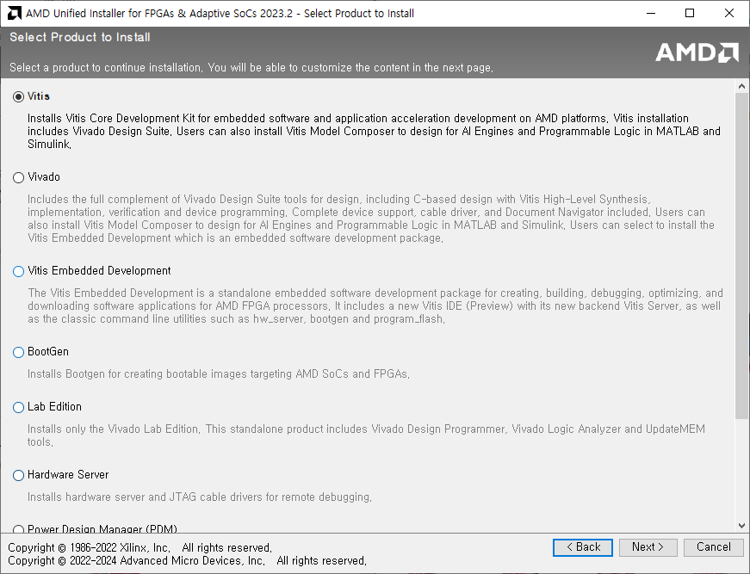Select Vitis Embedded Development radio button
This screenshot has height=574, width=750.
pyautogui.click(x=18, y=271)
